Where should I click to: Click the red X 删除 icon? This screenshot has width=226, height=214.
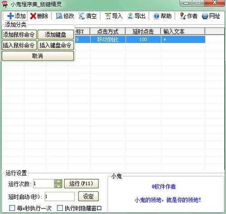point(33,16)
